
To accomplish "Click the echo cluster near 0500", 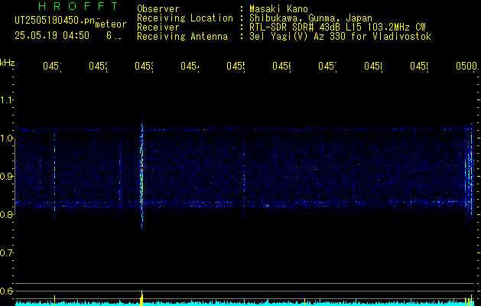I will click(x=469, y=178).
